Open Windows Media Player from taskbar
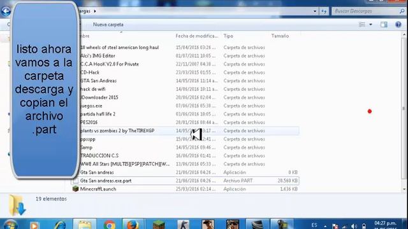The height and width of the screenshot is (229, 408). [x=34, y=225]
